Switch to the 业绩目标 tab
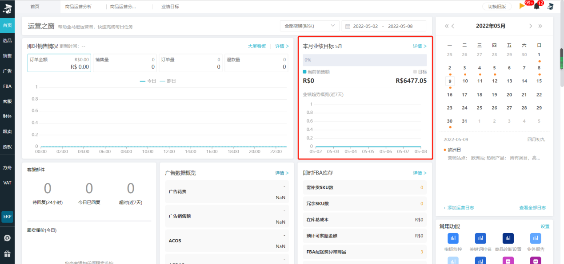This screenshot has height=264, width=564. tap(169, 7)
